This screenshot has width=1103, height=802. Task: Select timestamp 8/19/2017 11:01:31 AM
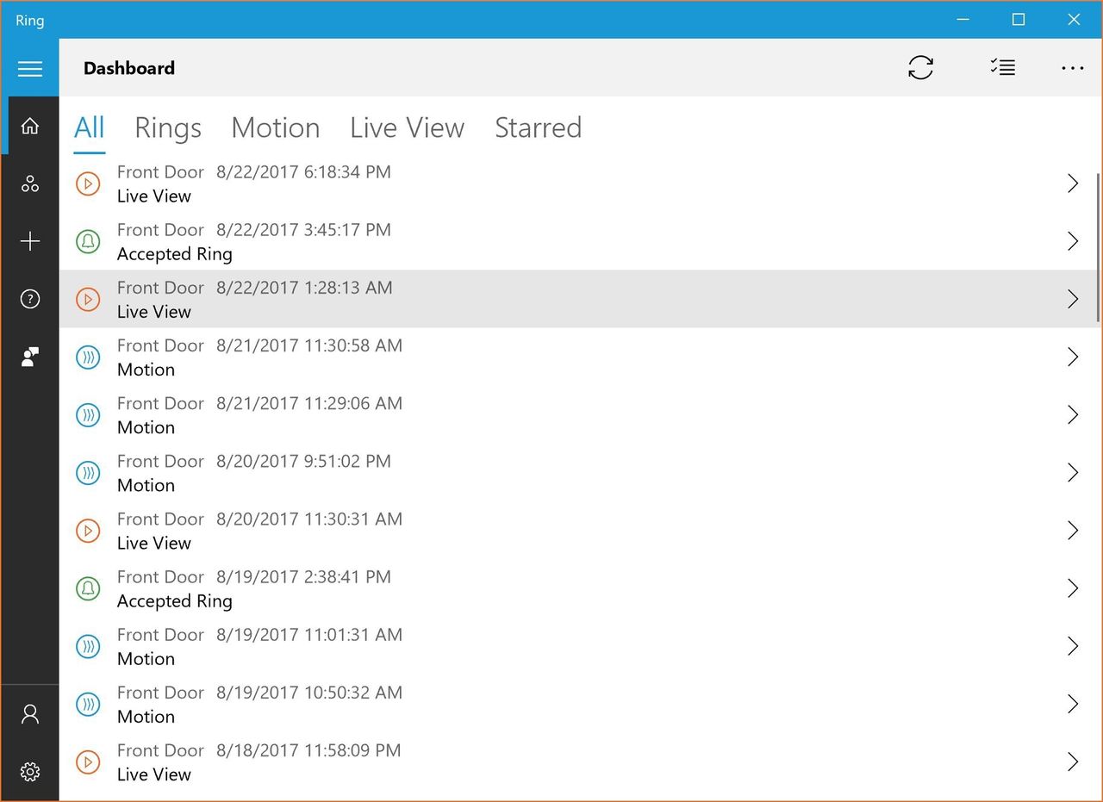pos(309,635)
